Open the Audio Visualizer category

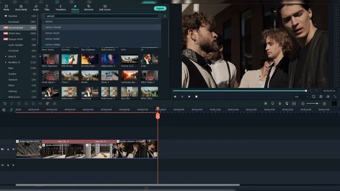(x=19, y=45)
